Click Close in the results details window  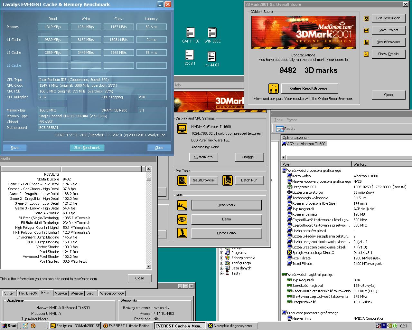pyautogui.click(x=140, y=278)
